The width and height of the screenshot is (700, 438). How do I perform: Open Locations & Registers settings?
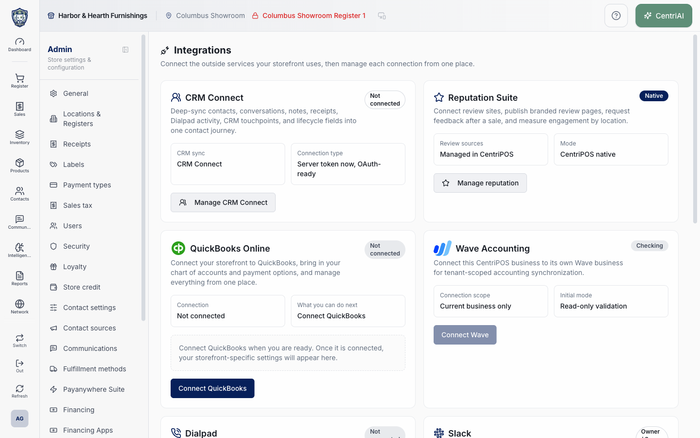click(x=90, y=119)
